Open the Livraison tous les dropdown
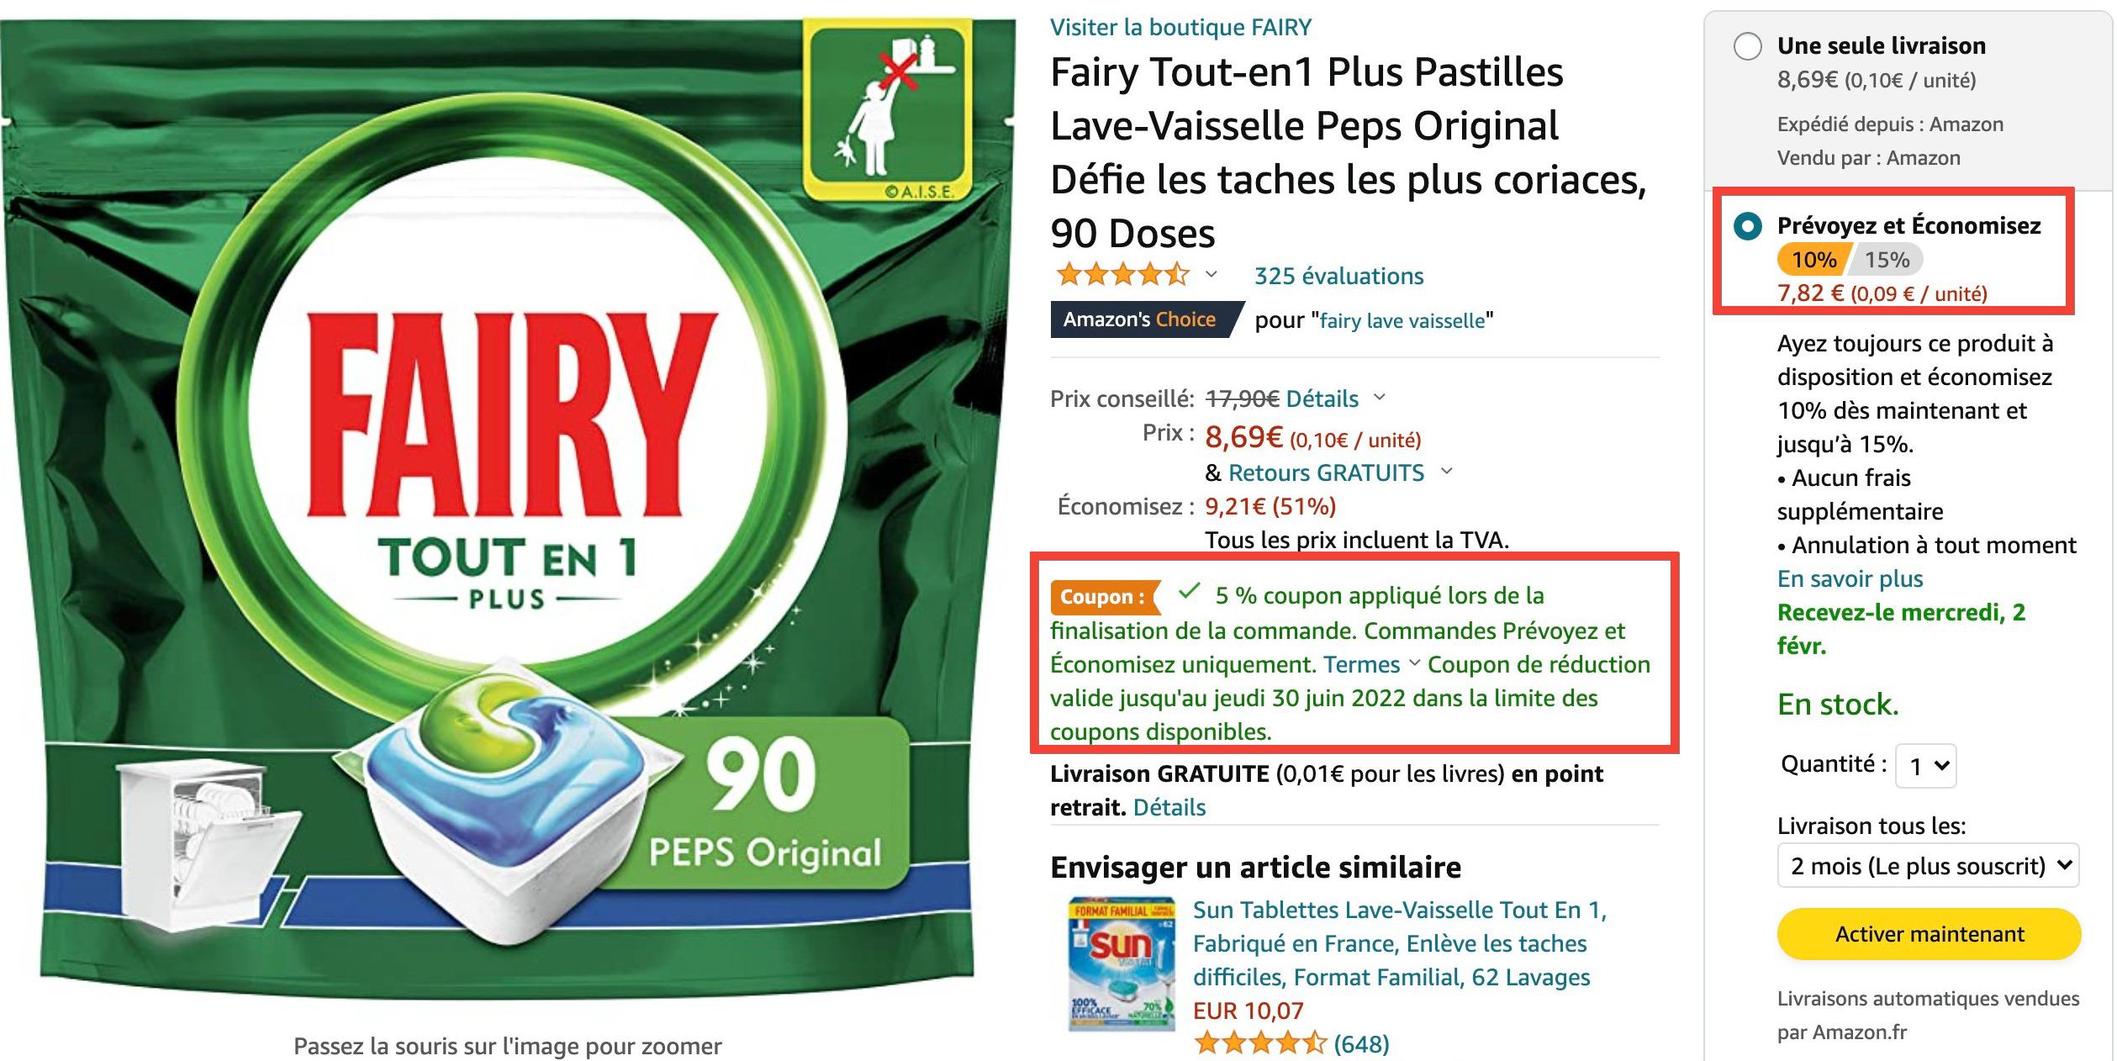This screenshot has width=2117, height=1061. 1928,865
